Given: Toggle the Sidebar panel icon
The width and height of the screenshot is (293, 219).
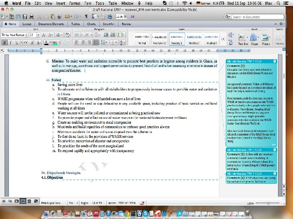Looking at the screenshot, I should click(x=94, y=17).
